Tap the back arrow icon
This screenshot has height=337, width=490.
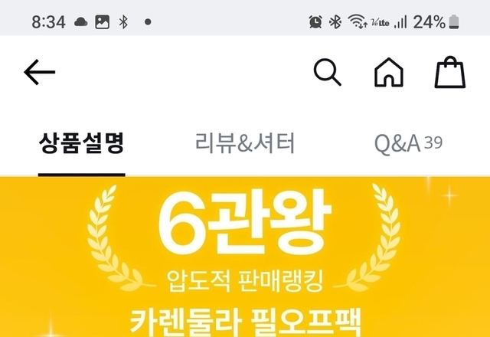(40, 72)
